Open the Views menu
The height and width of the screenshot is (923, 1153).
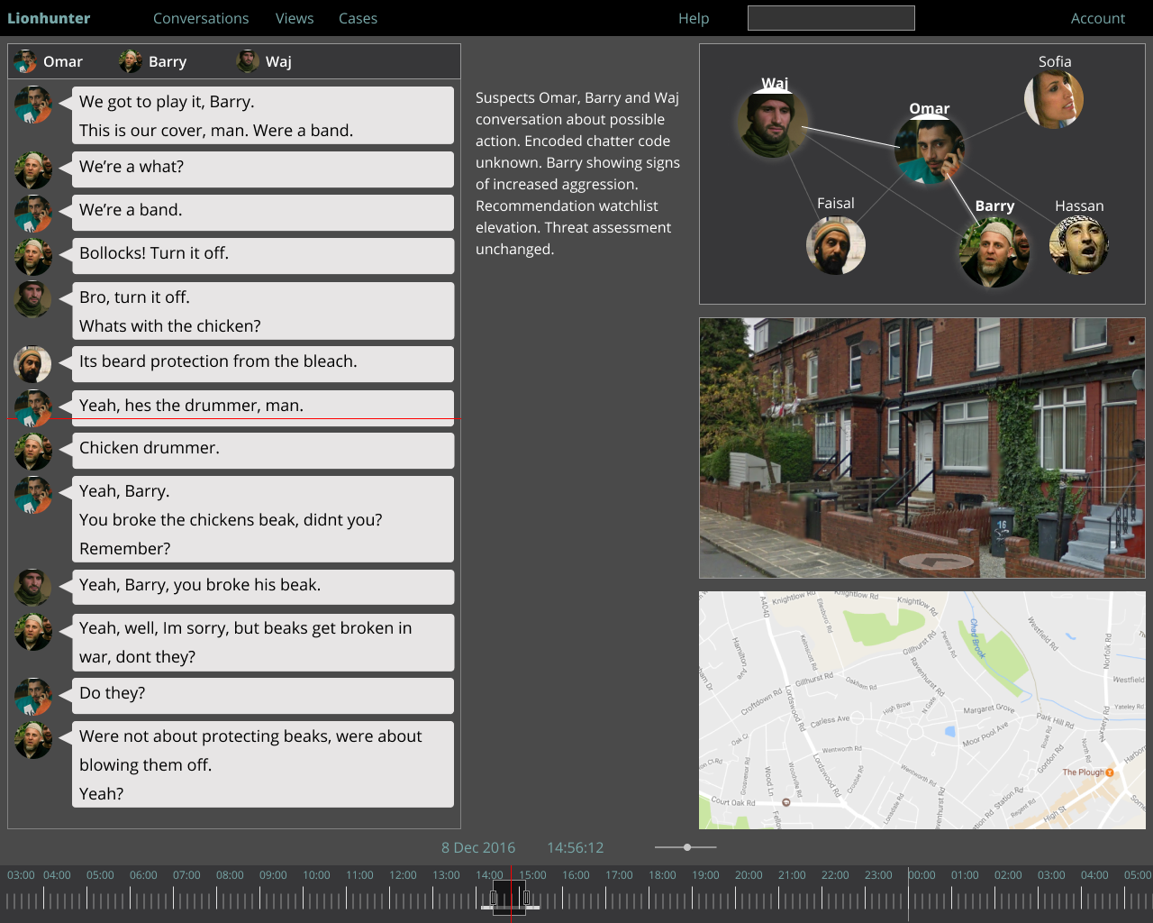pyautogui.click(x=295, y=18)
